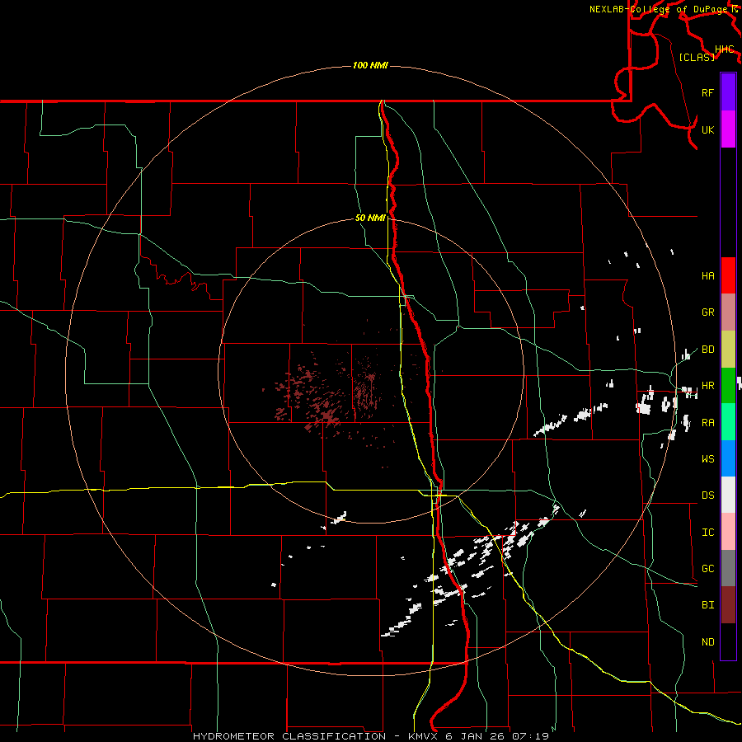Viewport: 742px width, 742px height.
Task: Click the 'DS' legend label
Action: [x=708, y=495]
